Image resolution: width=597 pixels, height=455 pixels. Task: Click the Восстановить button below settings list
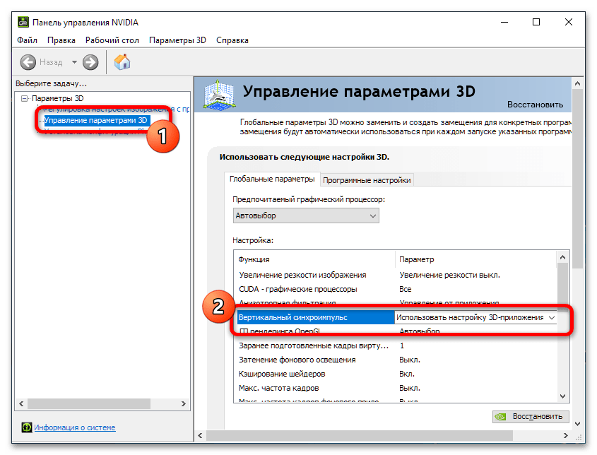(x=531, y=417)
